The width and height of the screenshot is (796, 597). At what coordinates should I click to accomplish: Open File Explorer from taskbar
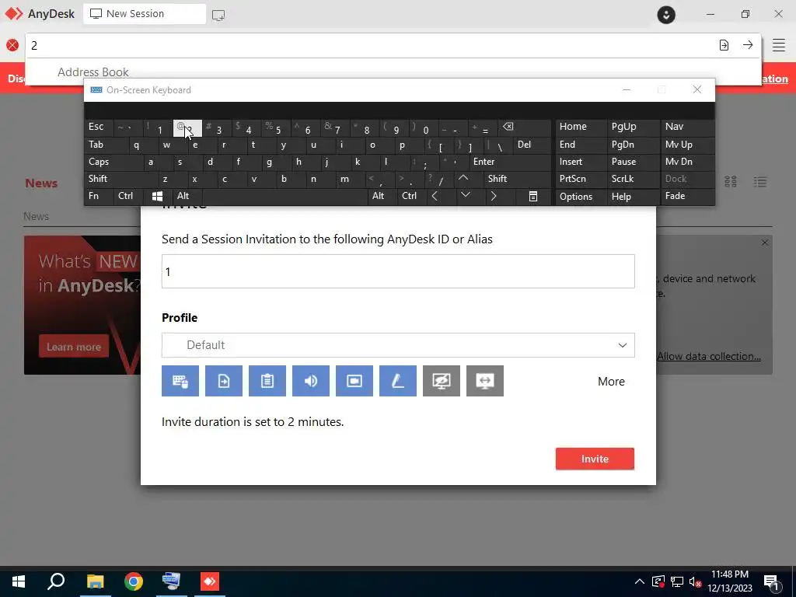pos(95,581)
